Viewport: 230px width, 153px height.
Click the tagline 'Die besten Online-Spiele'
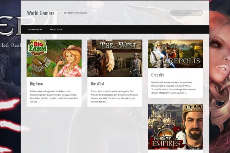click(x=76, y=13)
